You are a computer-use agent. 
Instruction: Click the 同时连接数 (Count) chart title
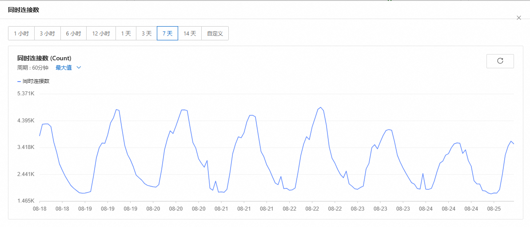click(44, 58)
